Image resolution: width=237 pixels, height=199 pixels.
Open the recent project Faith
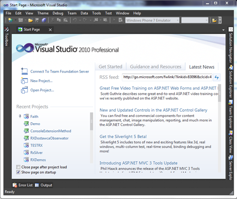pyautogui.click(x=34, y=117)
